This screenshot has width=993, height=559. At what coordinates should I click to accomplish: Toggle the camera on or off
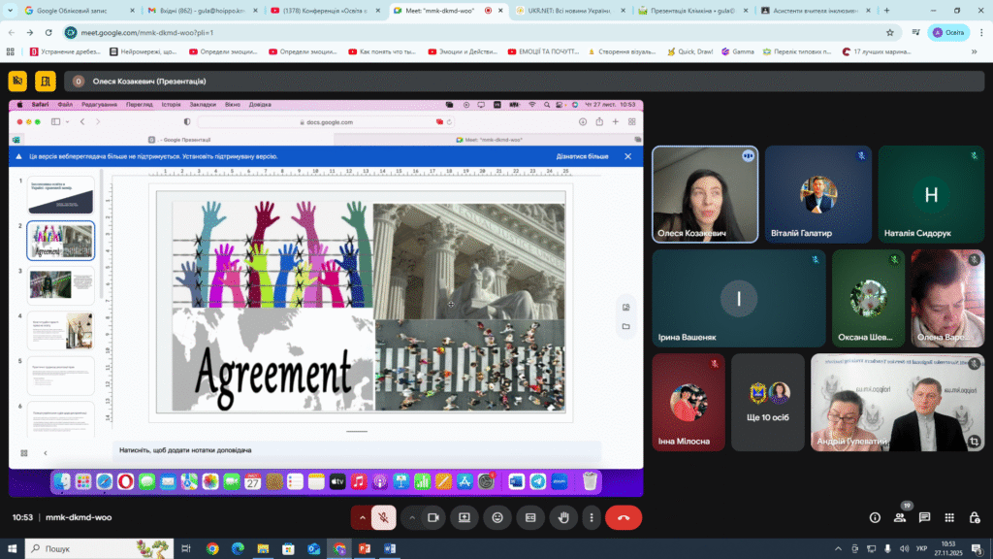[433, 518]
